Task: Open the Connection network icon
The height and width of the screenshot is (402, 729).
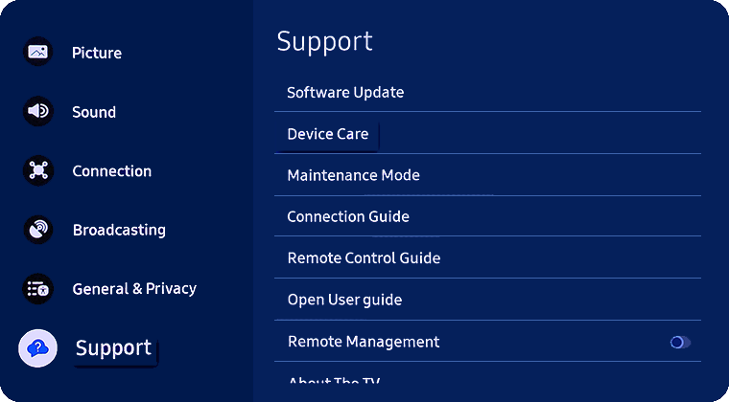Action: [x=38, y=170]
